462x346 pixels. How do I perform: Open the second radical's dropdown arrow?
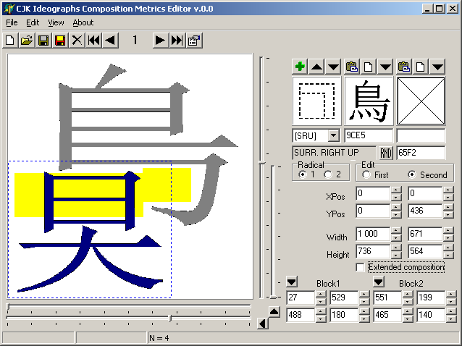[437, 67]
